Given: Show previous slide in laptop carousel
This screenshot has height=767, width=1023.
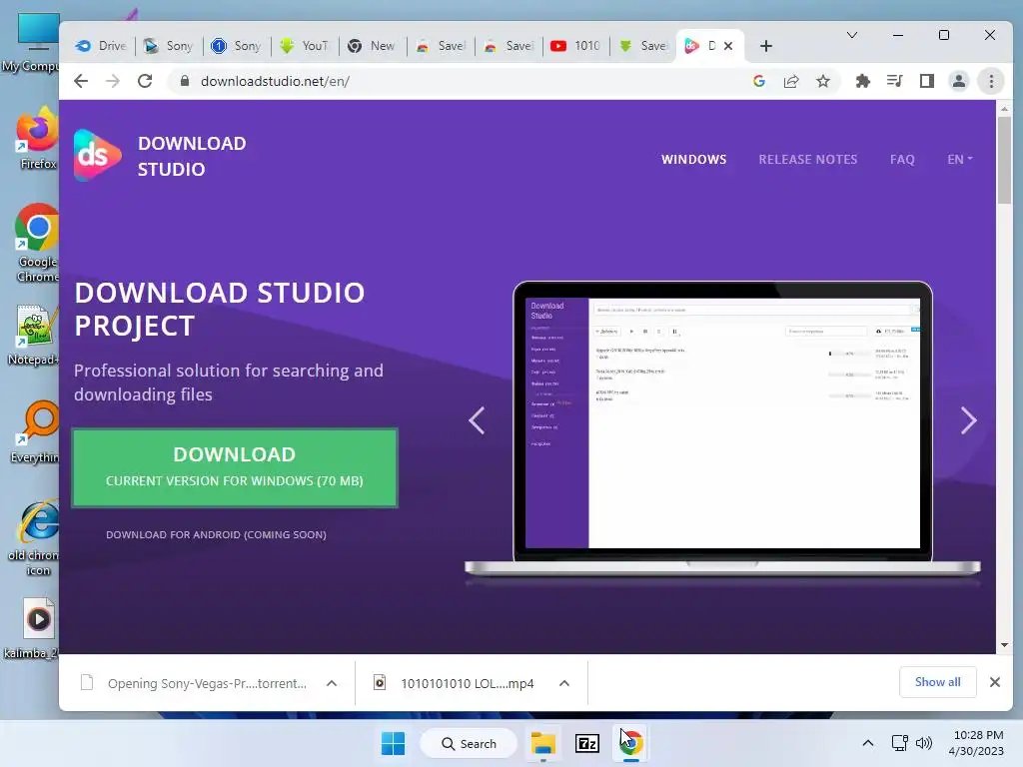Looking at the screenshot, I should (477, 420).
